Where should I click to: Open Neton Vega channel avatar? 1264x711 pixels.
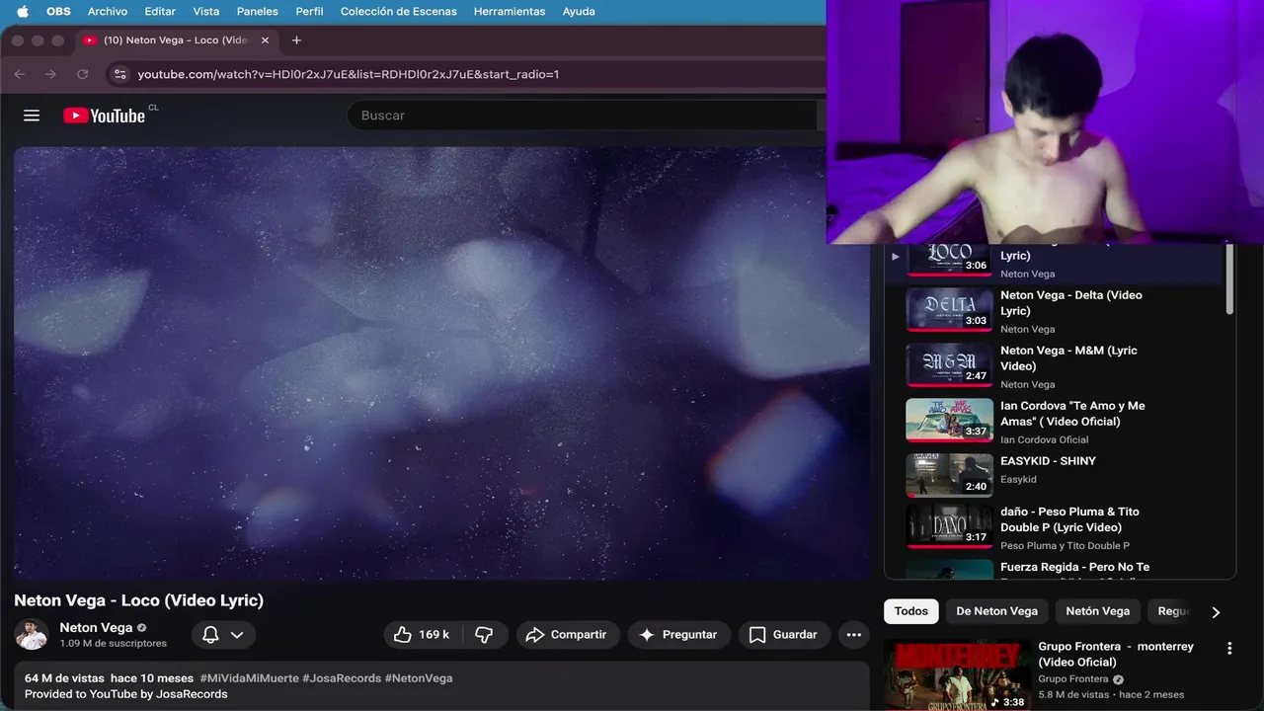(x=32, y=634)
